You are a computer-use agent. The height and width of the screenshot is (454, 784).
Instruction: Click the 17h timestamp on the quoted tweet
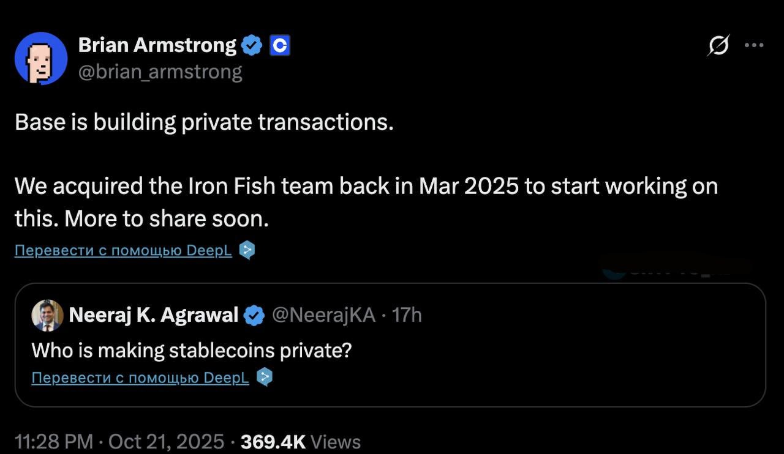pyautogui.click(x=407, y=315)
